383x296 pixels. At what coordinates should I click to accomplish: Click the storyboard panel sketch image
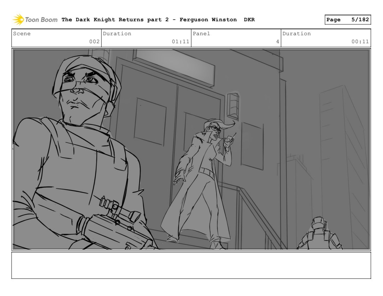click(x=191, y=149)
